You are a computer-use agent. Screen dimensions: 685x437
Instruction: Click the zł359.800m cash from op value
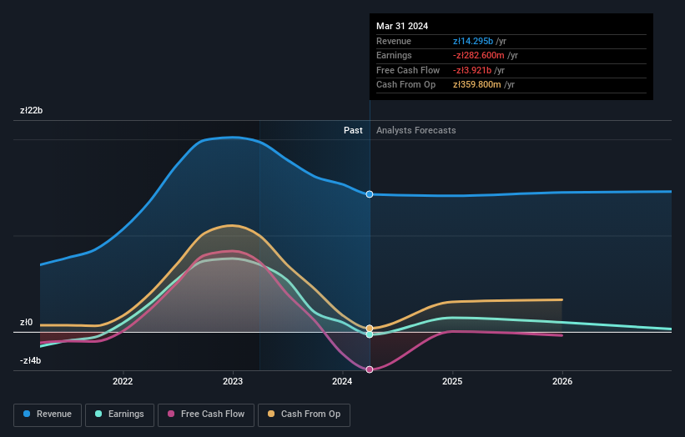[x=477, y=85]
